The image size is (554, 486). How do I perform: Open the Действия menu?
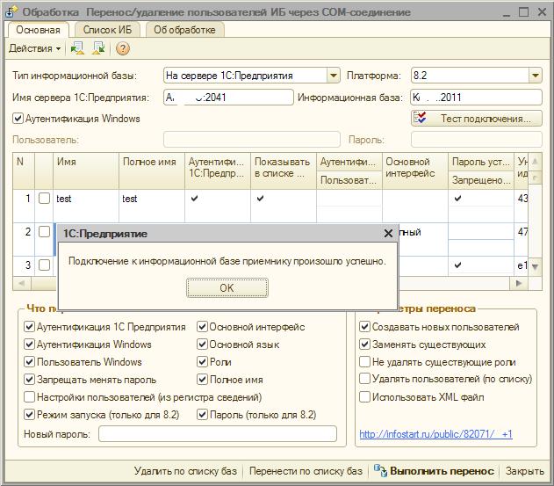34,48
